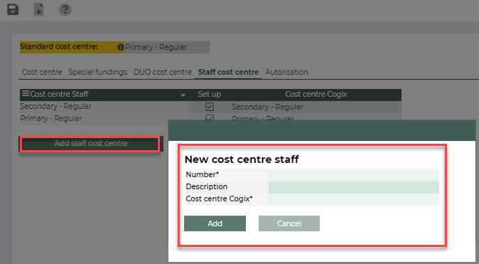This screenshot has width=479, height=264.
Task: Open Cost centre Cogix* selection field
Action: point(354,199)
